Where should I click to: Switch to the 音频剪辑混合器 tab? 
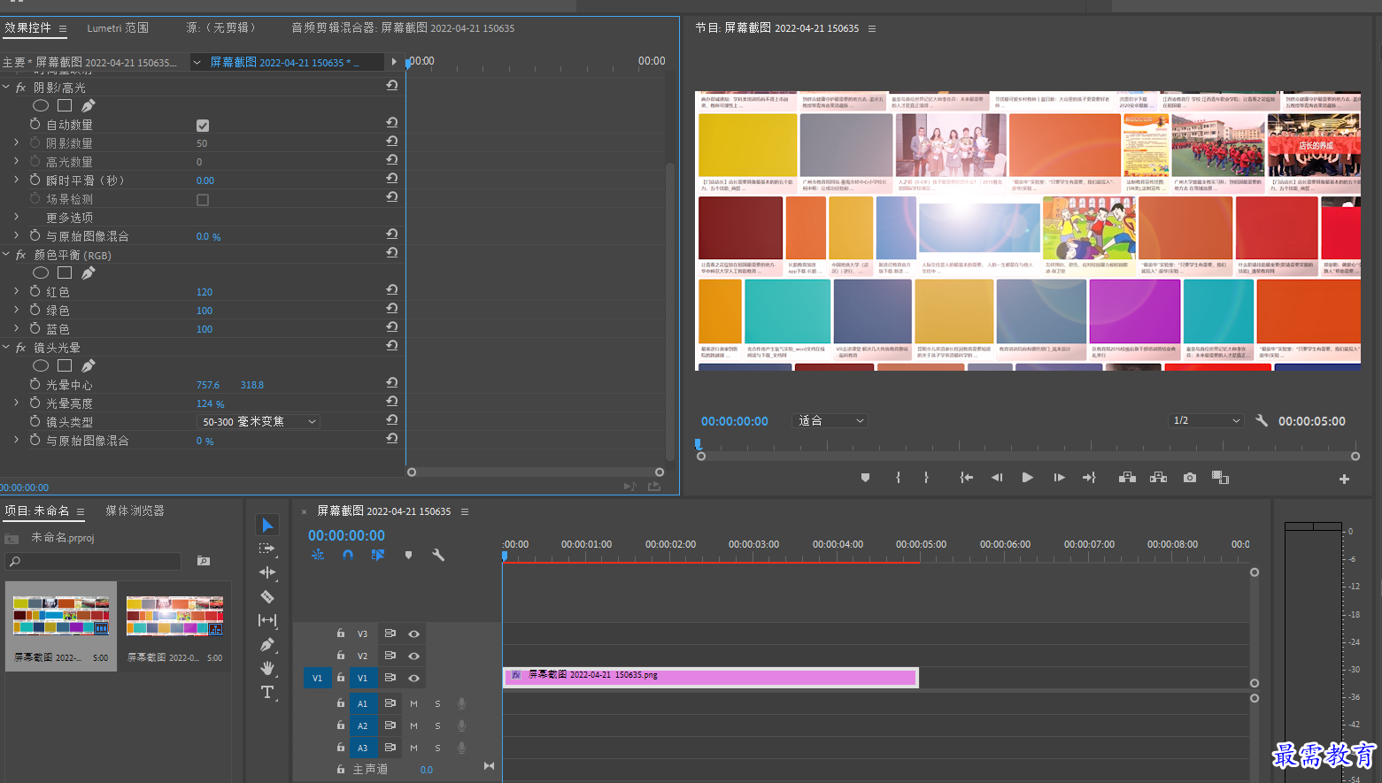click(403, 28)
